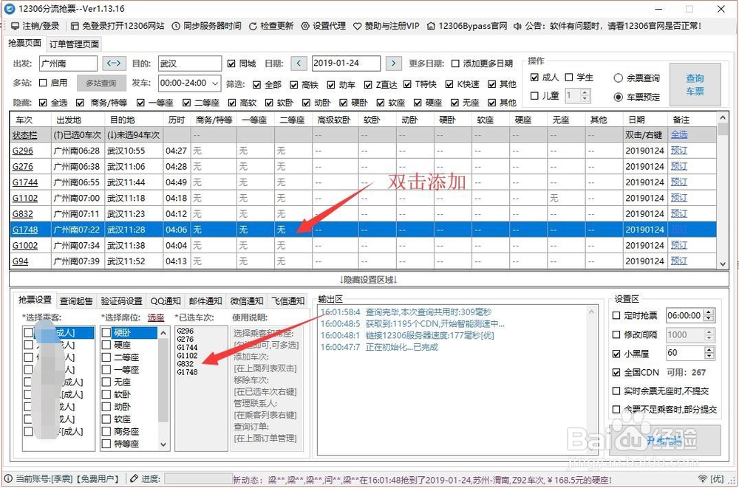Enable 儿童 checkbox
The height and width of the screenshot is (488, 739).
click(534, 96)
